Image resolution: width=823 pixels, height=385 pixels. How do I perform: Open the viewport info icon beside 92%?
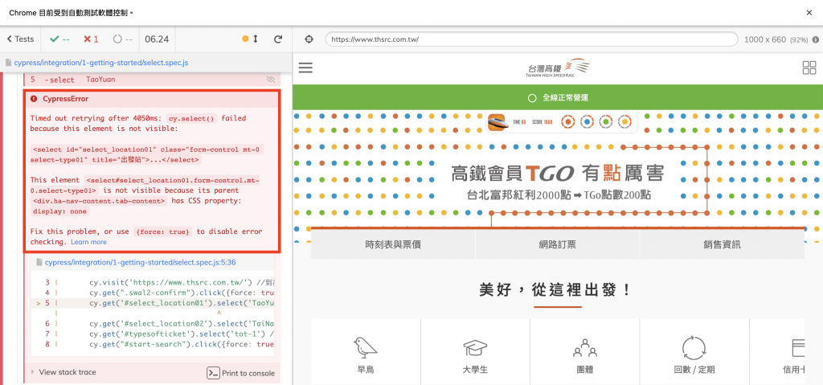(x=816, y=39)
